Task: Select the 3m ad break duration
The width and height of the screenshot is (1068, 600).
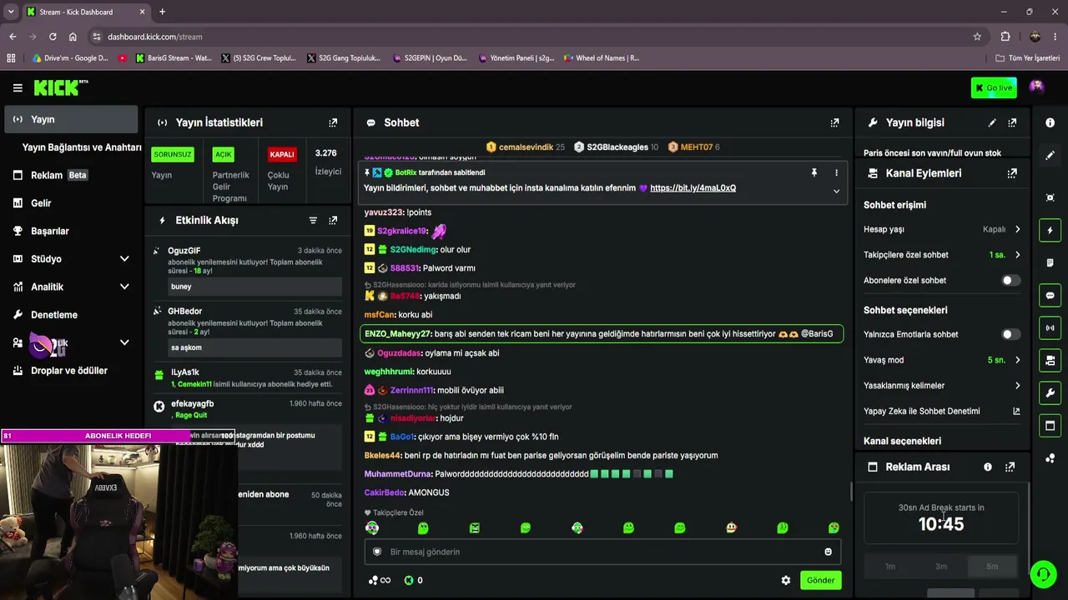Action: click(x=941, y=567)
